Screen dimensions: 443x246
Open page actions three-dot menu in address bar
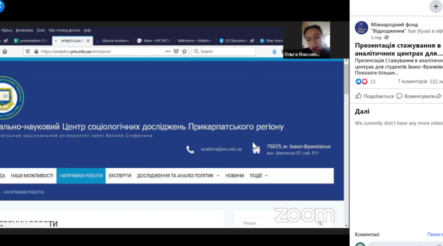pos(167,51)
